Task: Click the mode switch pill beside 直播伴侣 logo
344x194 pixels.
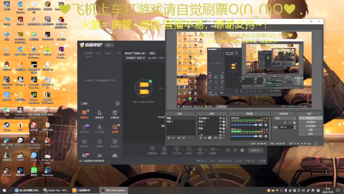Action: pos(109,45)
